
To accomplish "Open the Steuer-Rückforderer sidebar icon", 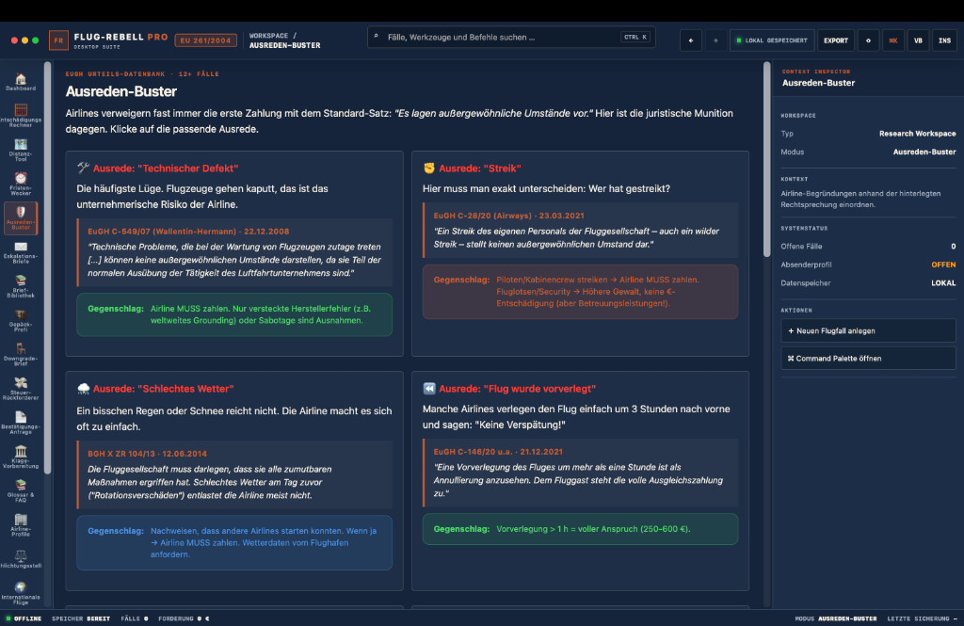I will [x=21, y=389].
